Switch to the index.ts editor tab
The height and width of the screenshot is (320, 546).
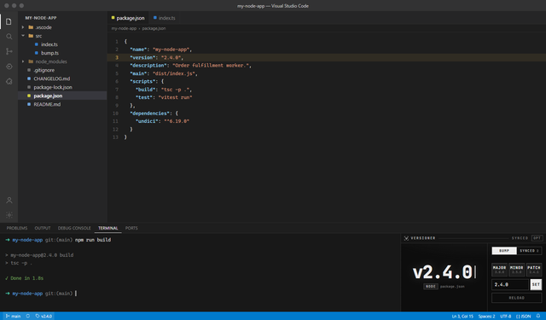pos(165,18)
